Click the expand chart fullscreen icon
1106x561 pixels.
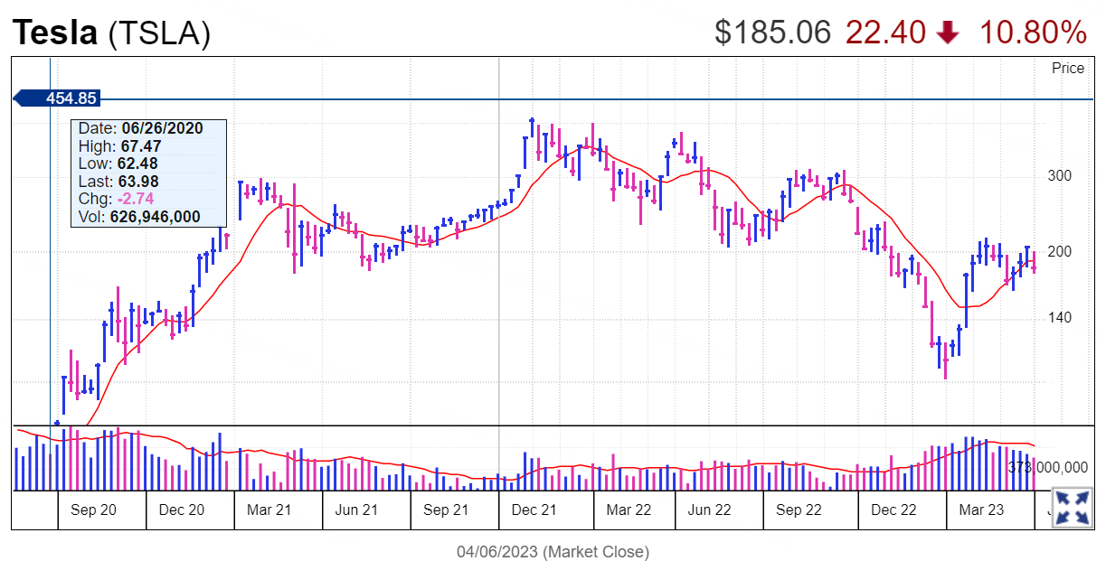[x=1073, y=507]
